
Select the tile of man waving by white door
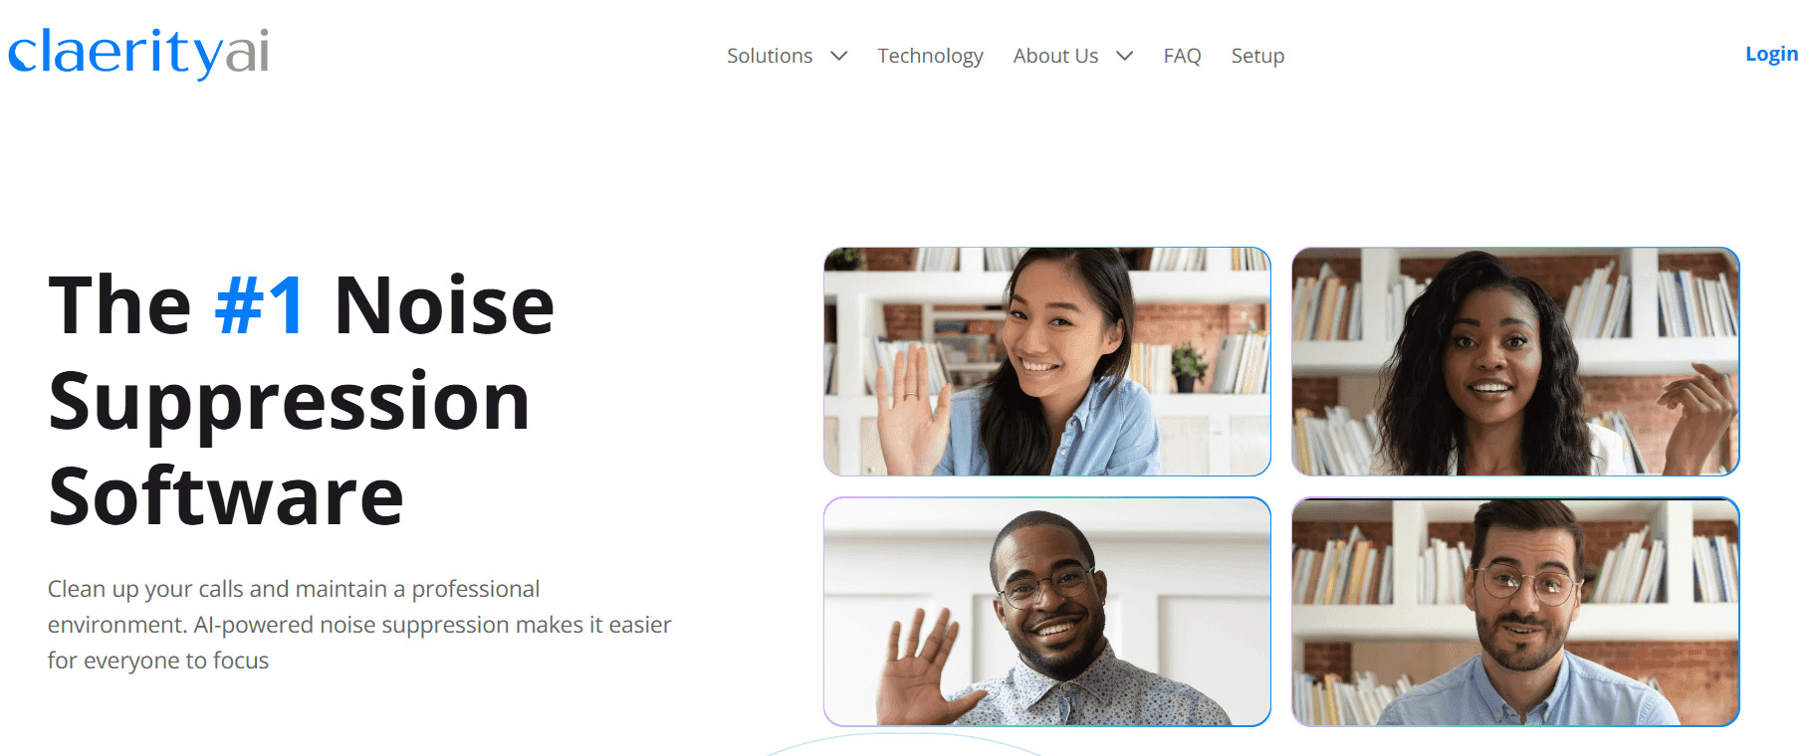pos(1047,612)
